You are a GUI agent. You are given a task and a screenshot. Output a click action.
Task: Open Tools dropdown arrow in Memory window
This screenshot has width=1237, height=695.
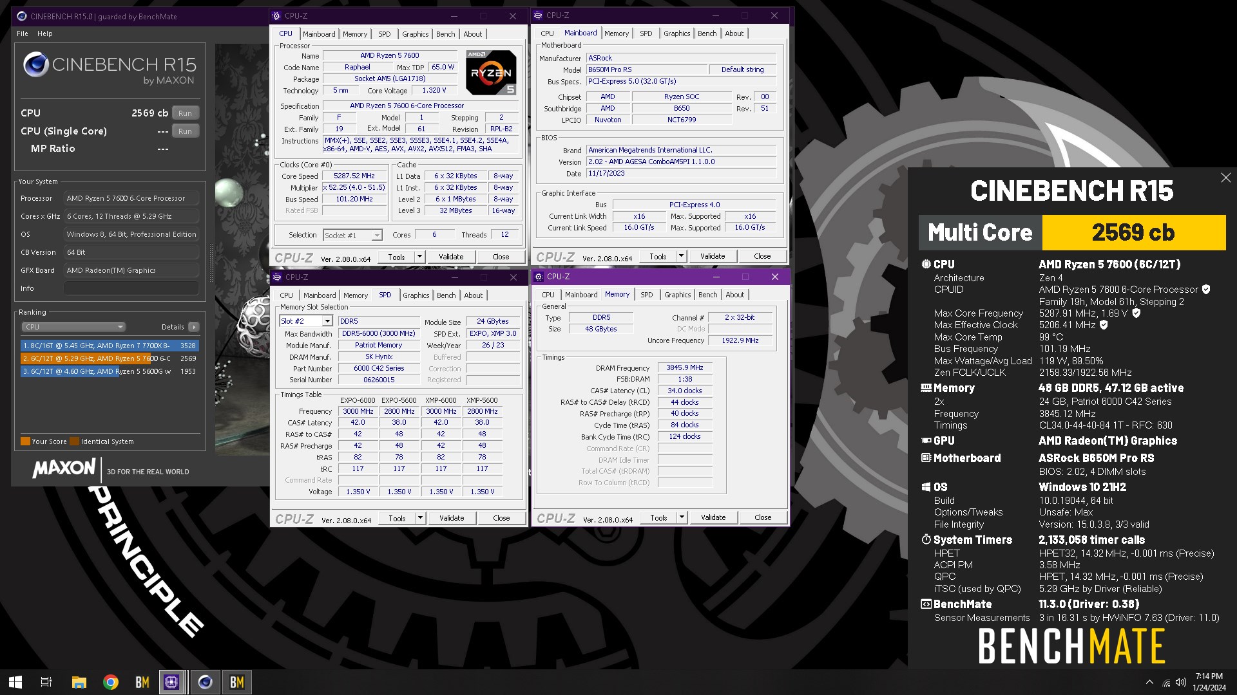[682, 517]
